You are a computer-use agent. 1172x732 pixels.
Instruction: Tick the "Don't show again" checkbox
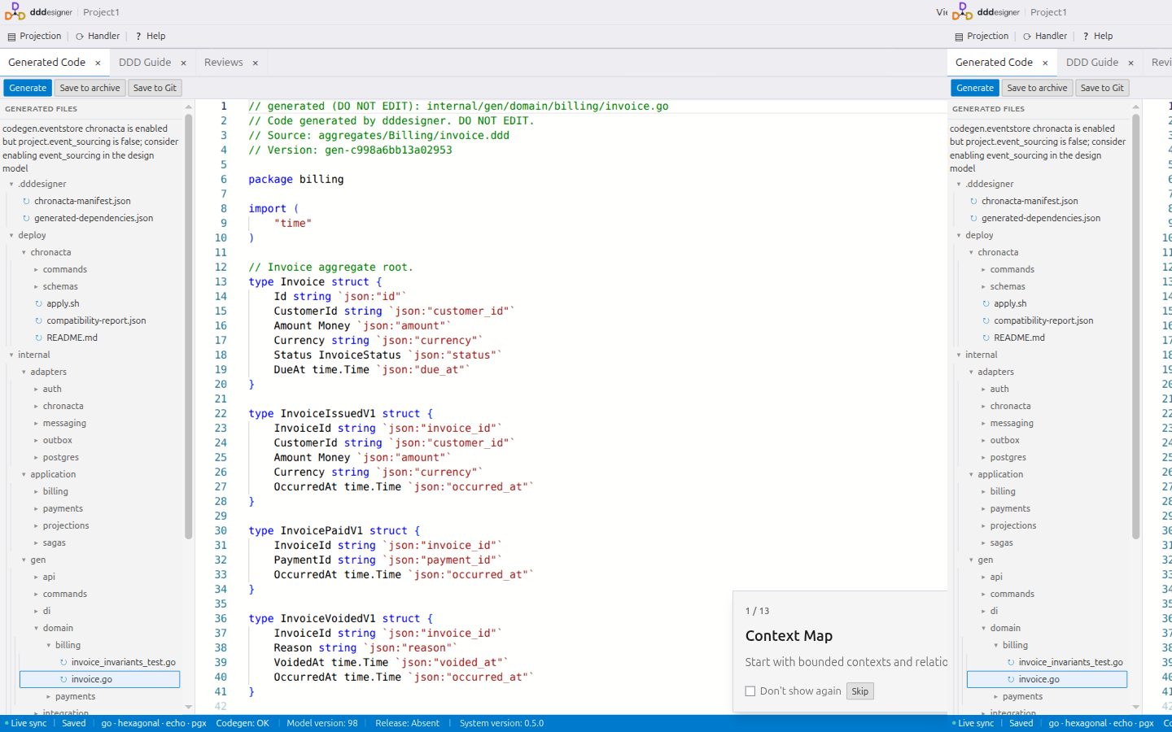tap(750, 691)
